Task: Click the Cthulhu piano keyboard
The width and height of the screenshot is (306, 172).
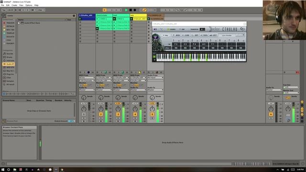Action: pos(201,57)
